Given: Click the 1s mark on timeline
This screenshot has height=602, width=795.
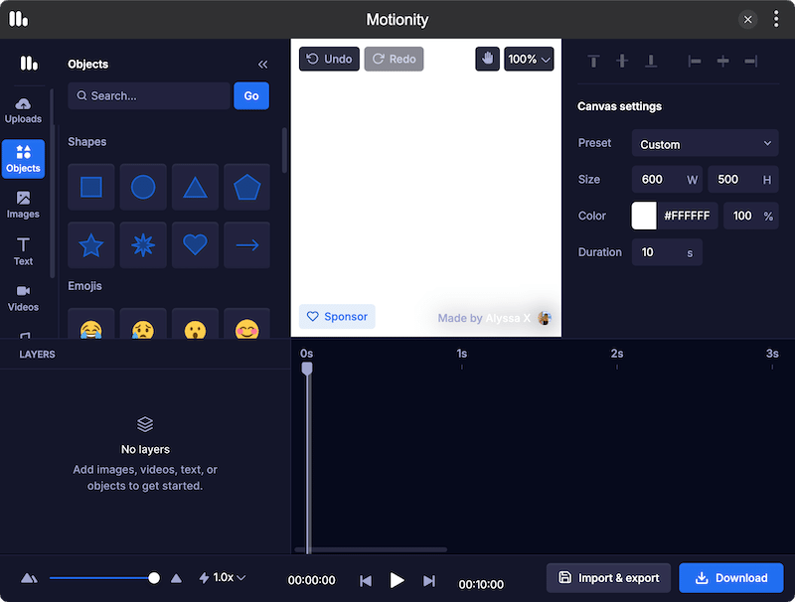Looking at the screenshot, I should (x=461, y=354).
